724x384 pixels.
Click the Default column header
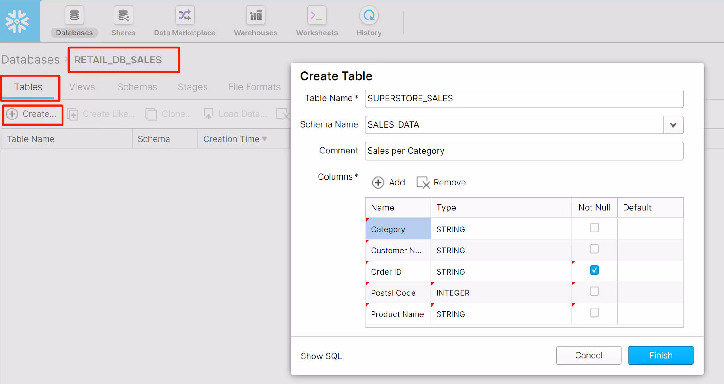(x=650, y=208)
